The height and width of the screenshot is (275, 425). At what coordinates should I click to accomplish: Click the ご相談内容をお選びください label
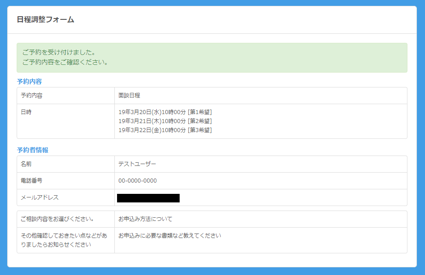57,219
